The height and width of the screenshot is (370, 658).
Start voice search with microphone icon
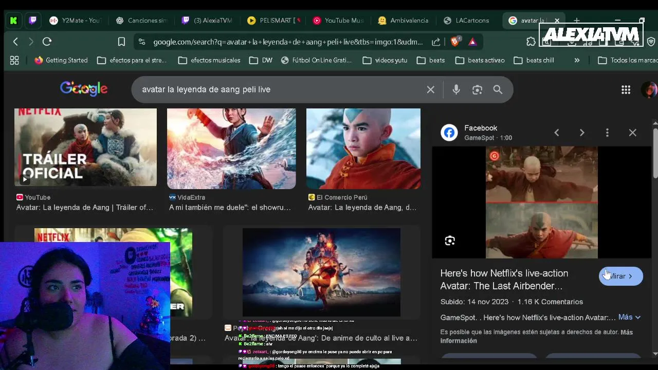(456, 89)
